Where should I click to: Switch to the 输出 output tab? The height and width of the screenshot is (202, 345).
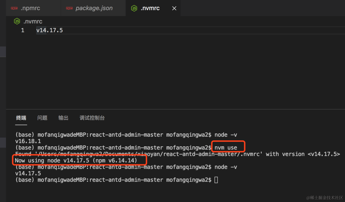[x=63, y=118]
